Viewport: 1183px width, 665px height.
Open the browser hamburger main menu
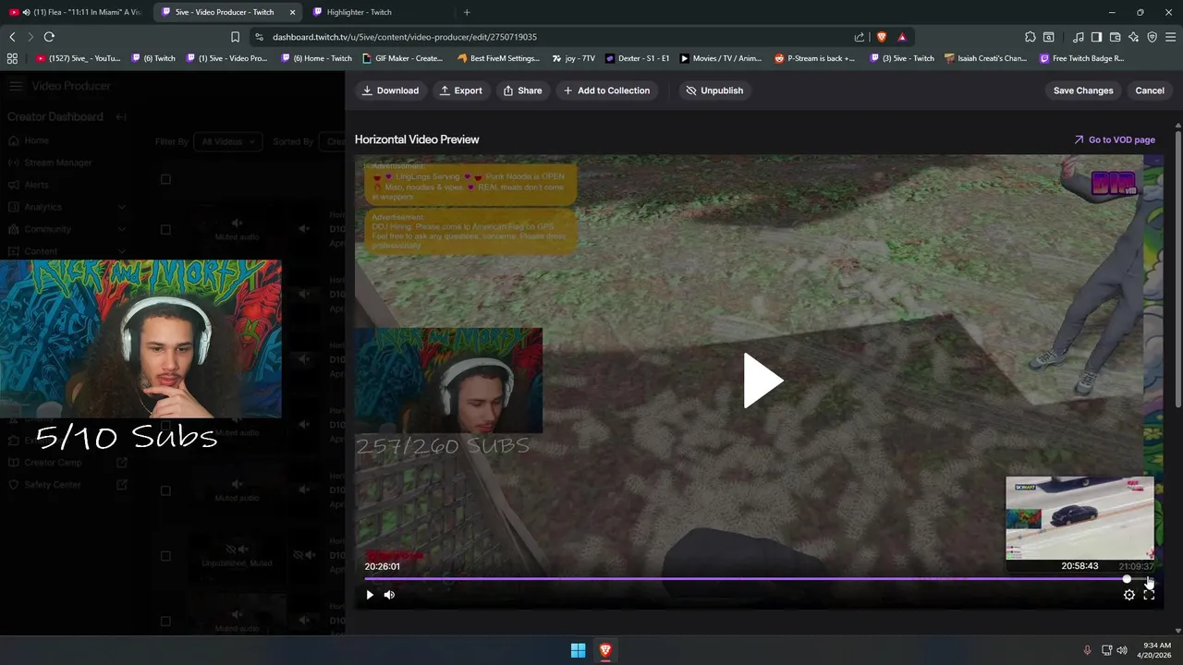pyautogui.click(x=1170, y=37)
